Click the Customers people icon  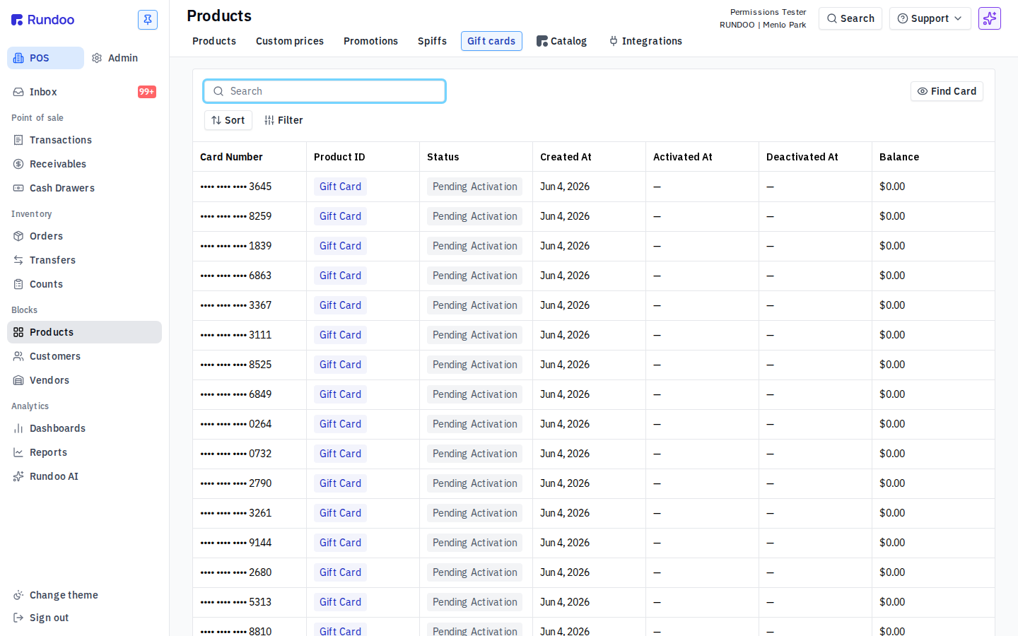point(18,356)
